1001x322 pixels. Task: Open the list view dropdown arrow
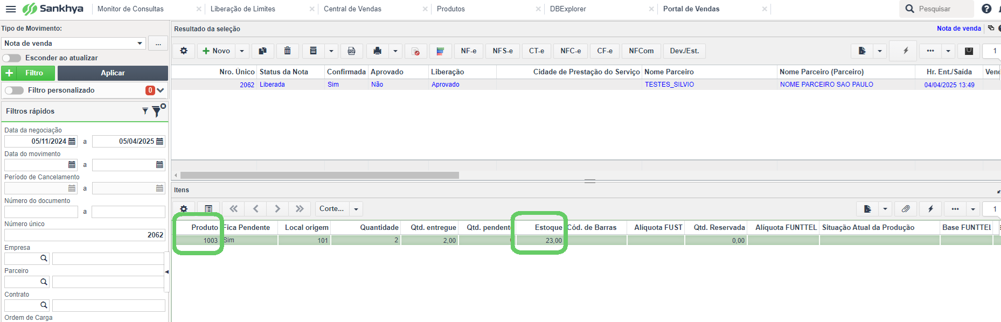(x=331, y=51)
